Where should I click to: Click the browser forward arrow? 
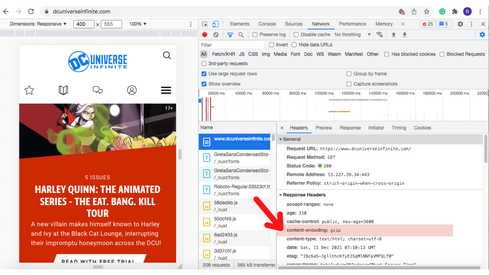(x=18, y=11)
